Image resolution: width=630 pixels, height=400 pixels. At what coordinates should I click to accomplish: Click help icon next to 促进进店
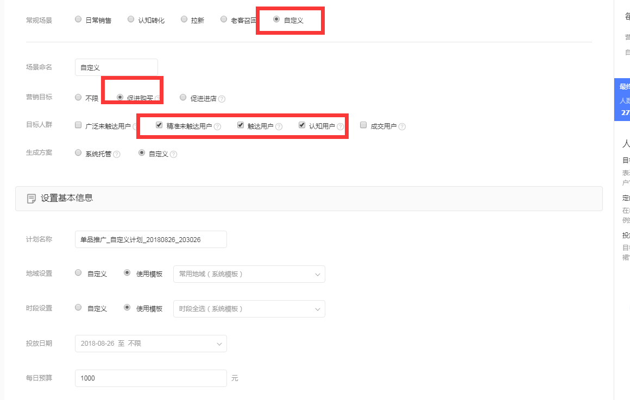[222, 99]
